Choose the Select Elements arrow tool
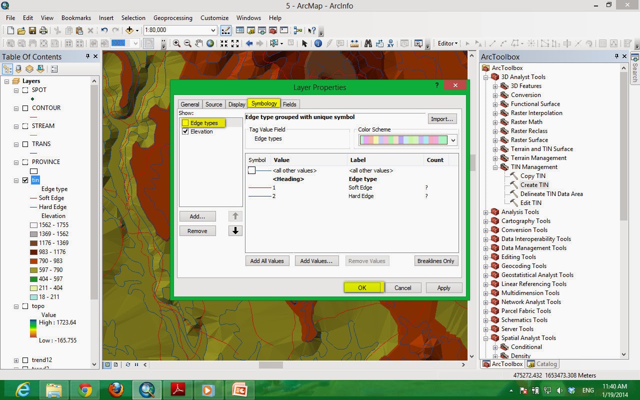The width and height of the screenshot is (640, 400). click(304, 43)
